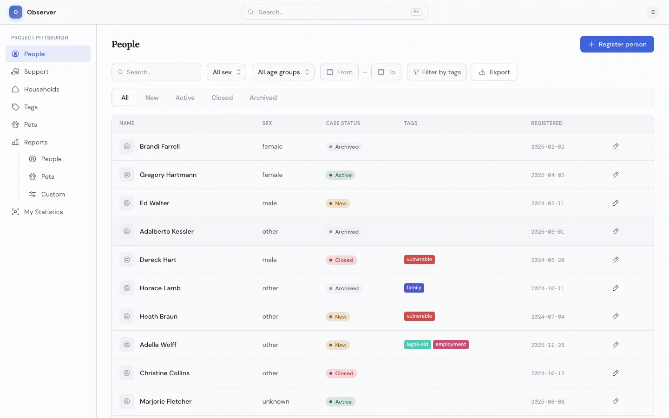Click the Register person button
This screenshot has height=418, width=669.
click(617, 44)
